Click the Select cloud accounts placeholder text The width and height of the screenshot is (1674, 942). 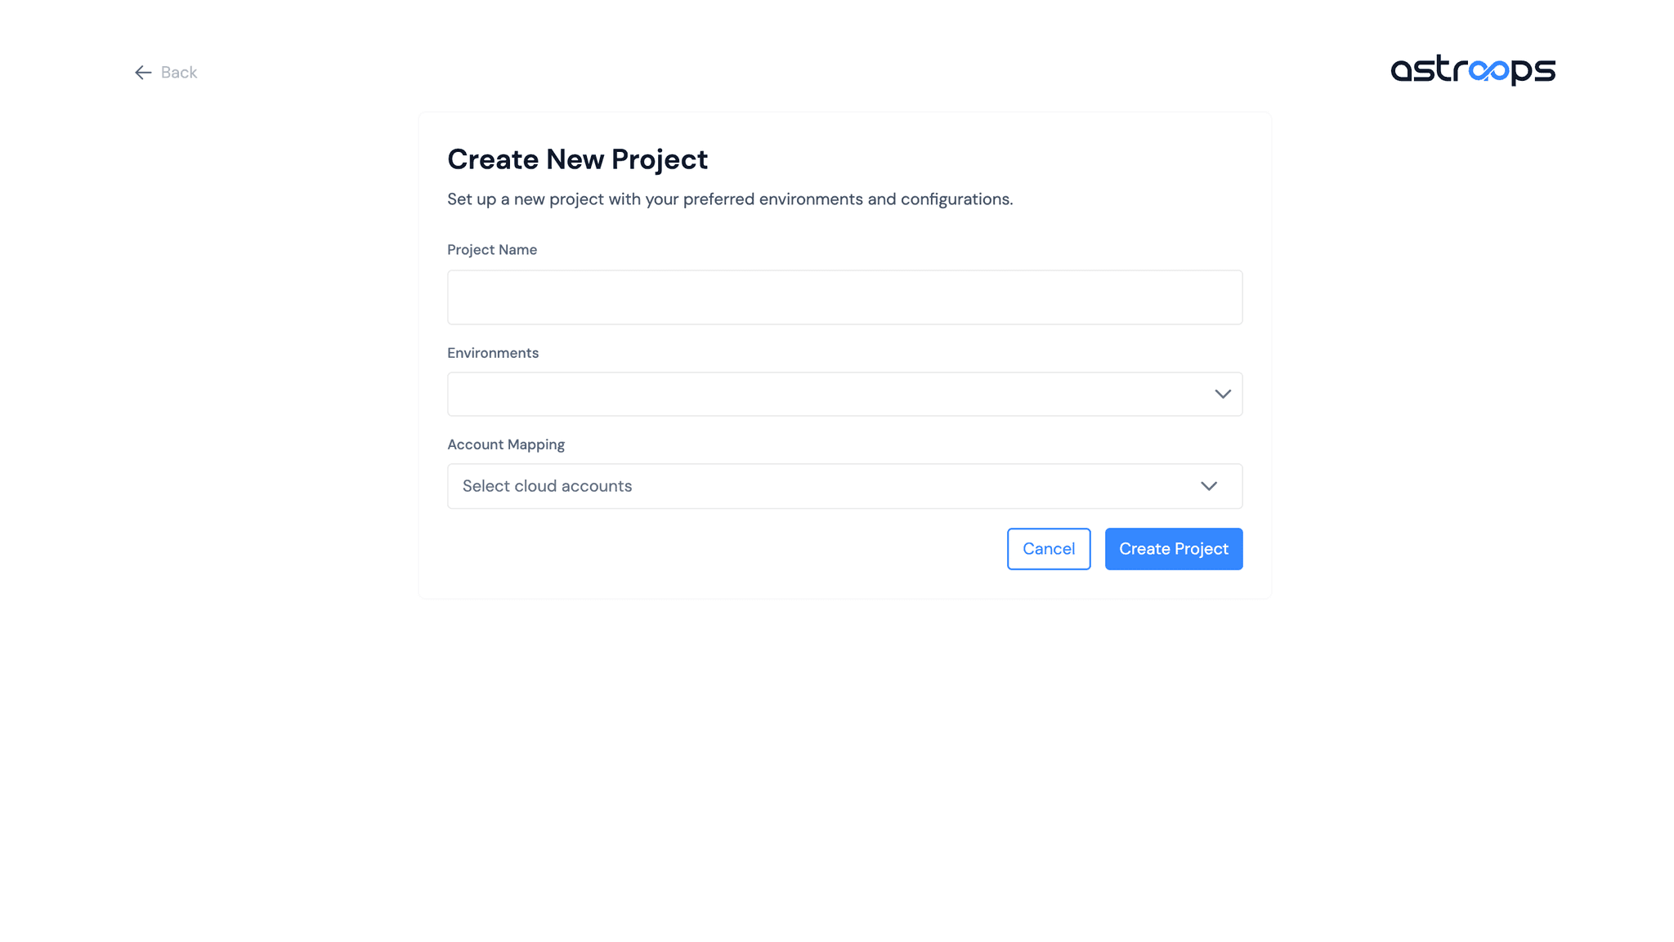pos(547,486)
